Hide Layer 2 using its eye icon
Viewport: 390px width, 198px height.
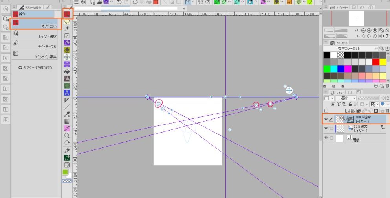(326, 119)
